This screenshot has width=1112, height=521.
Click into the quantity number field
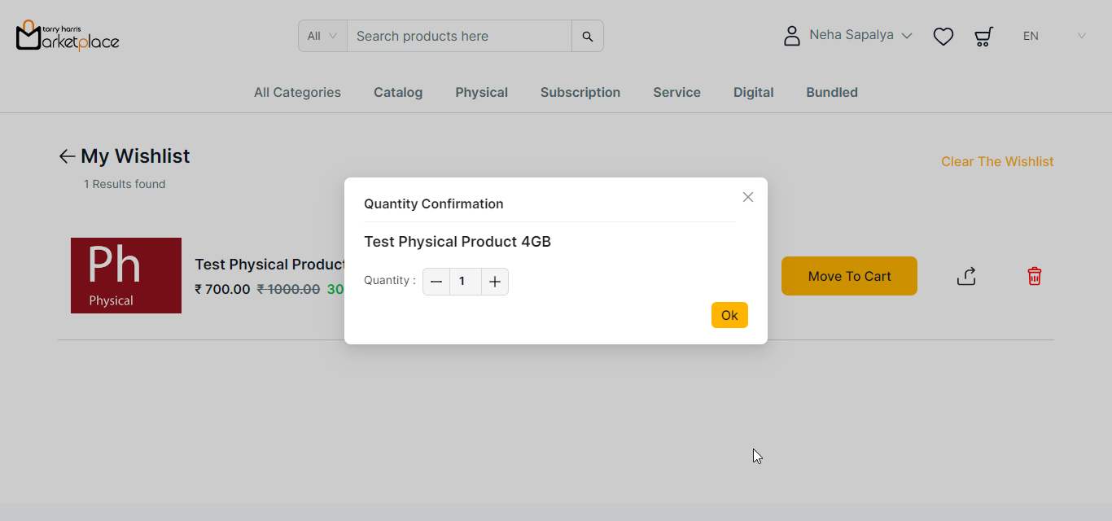pyautogui.click(x=465, y=282)
